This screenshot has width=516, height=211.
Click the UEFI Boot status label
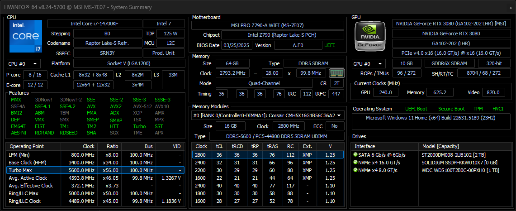click(x=417, y=109)
